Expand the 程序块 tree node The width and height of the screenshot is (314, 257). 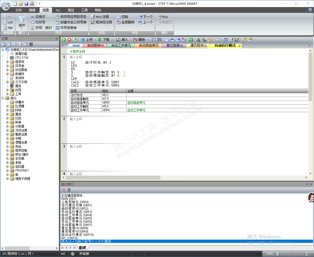[7, 62]
